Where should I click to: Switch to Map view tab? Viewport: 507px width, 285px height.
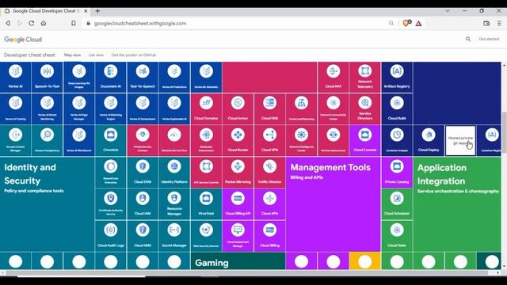(72, 55)
